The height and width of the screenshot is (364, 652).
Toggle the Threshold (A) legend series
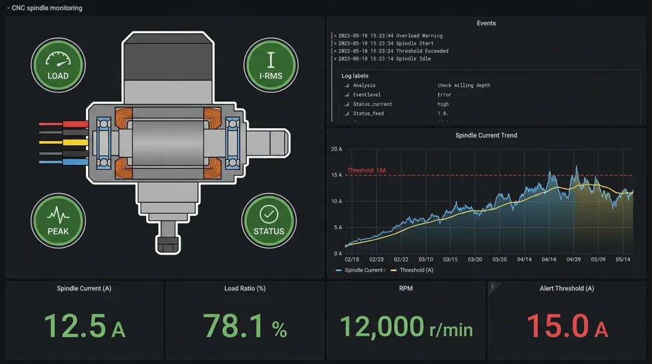click(416, 270)
